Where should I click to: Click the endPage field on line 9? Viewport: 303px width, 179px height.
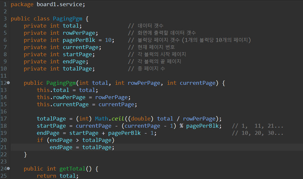coord(74,62)
